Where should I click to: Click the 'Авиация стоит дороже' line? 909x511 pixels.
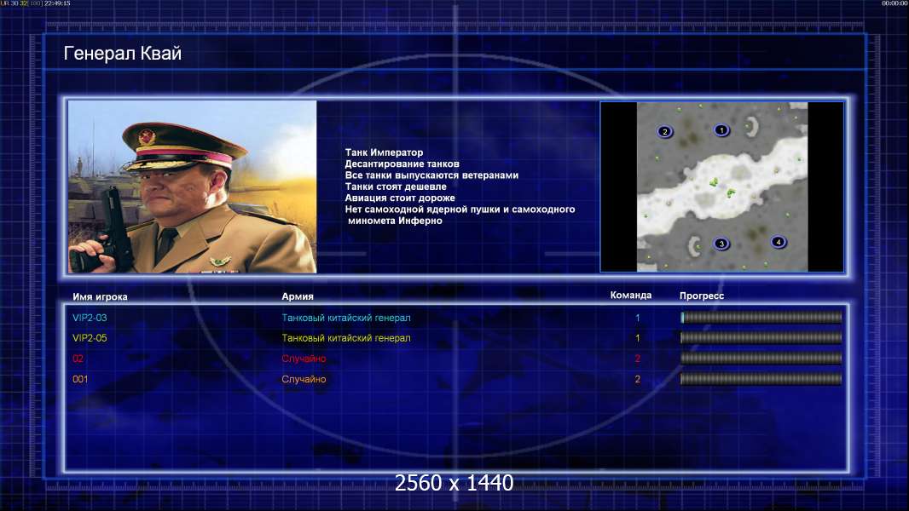(400, 198)
